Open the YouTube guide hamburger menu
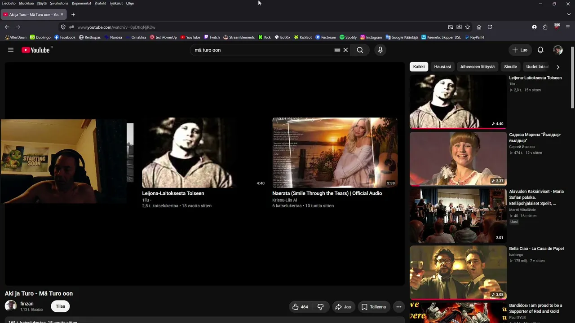575x323 pixels. [x=11, y=50]
